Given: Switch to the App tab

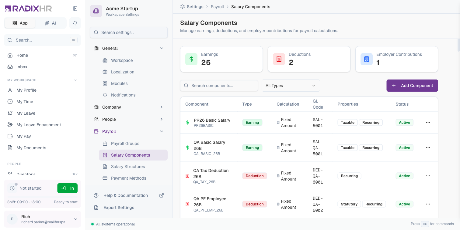Looking at the screenshot, I should [20, 23].
